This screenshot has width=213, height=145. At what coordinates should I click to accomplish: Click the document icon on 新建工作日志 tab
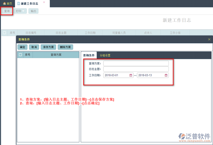(19, 3)
